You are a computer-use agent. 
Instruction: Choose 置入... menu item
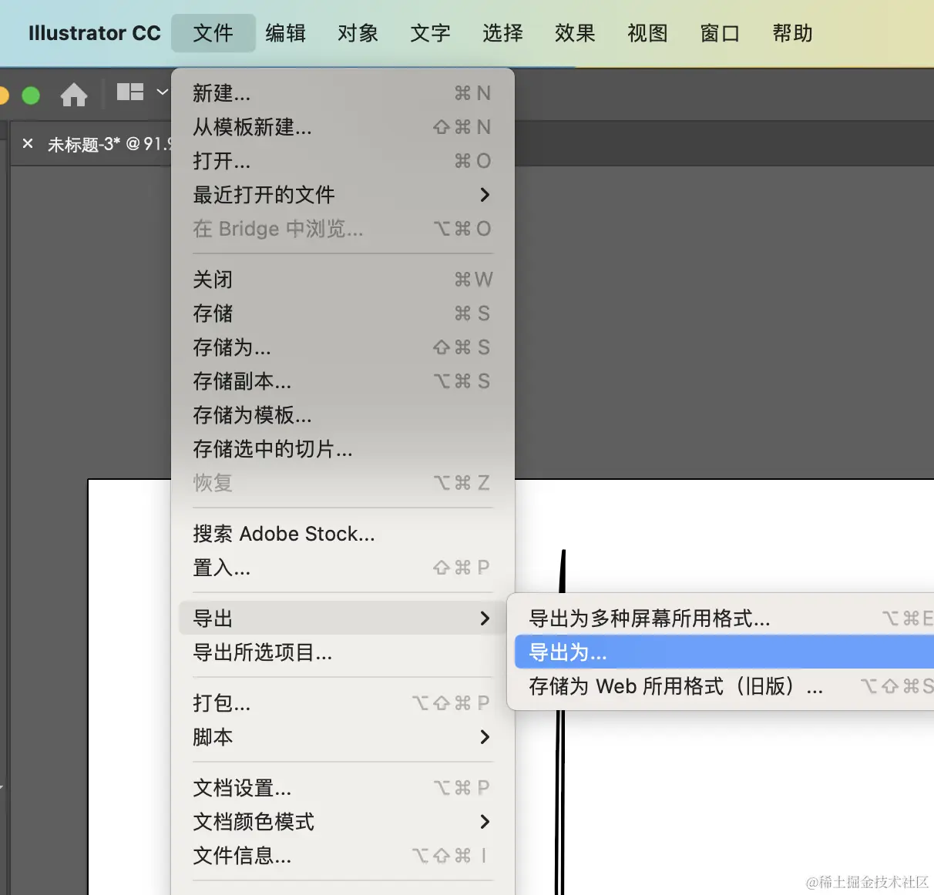[342, 568]
